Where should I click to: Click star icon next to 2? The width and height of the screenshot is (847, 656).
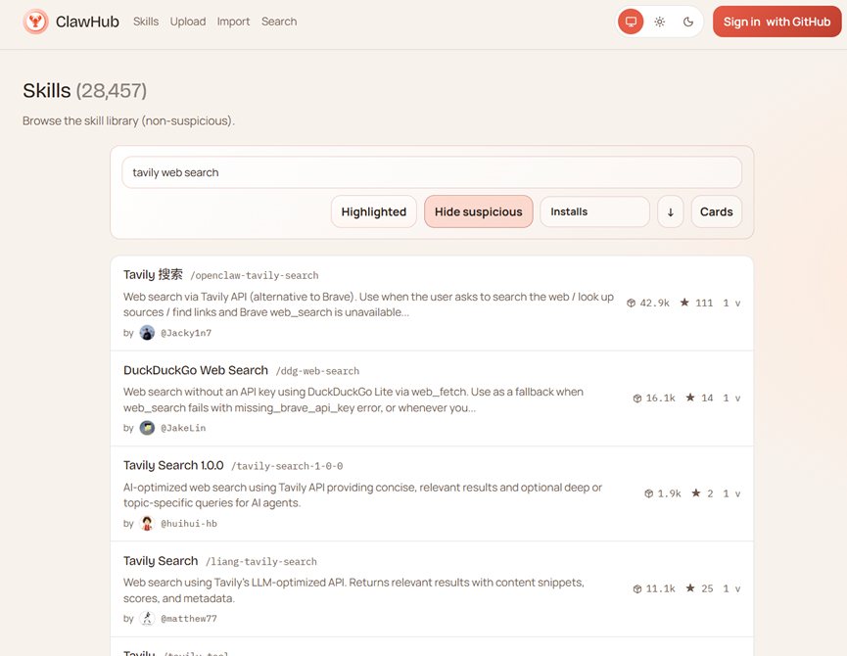(x=696, y=492)
